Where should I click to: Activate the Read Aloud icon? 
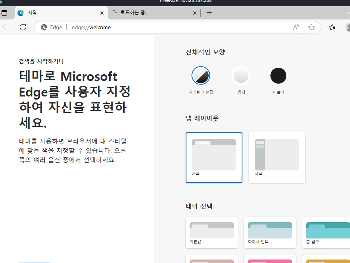pyautogui.click(x=296, y=27)
